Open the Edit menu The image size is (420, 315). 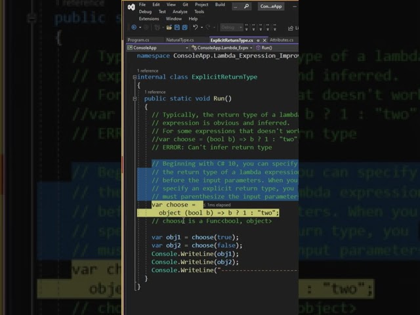[x=156, y=5]
